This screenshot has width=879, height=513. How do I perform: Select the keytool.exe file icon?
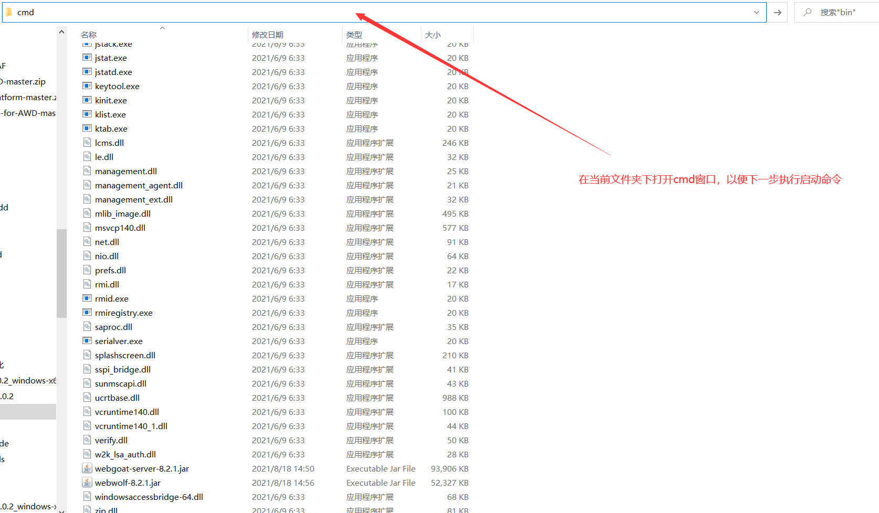point(87,86)
